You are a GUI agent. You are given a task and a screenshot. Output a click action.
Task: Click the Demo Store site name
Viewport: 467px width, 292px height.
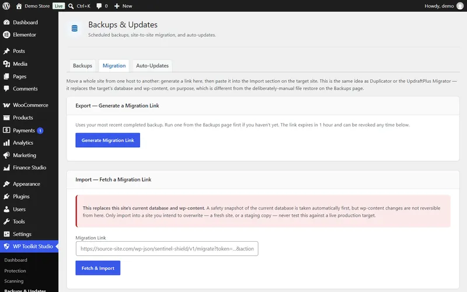pyautogui.click(x=37, y=6)
